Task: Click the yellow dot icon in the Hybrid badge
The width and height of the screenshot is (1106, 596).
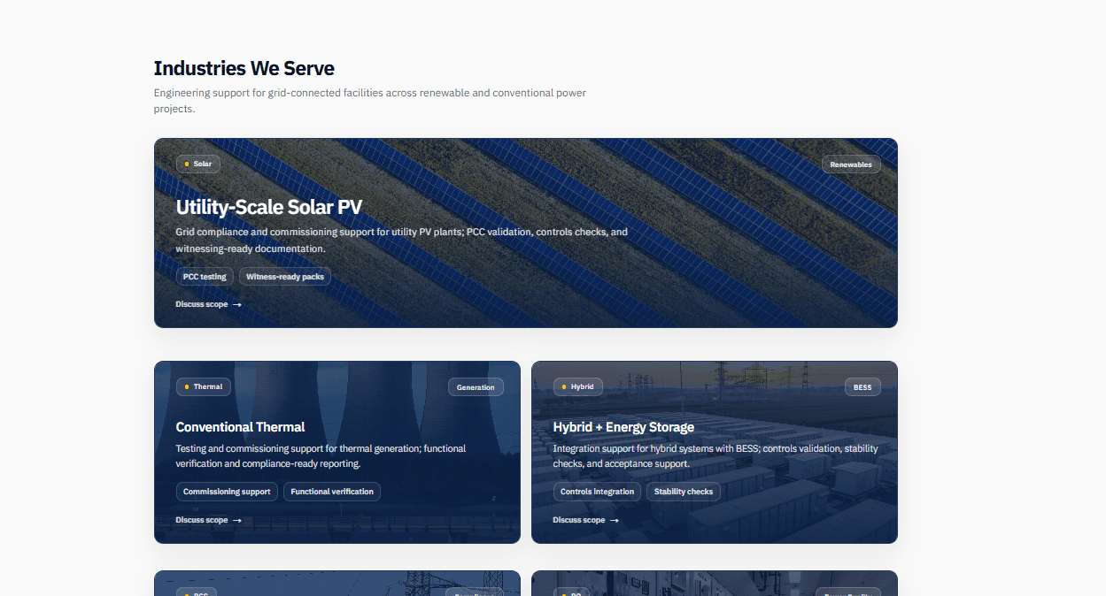Action: 564,386
